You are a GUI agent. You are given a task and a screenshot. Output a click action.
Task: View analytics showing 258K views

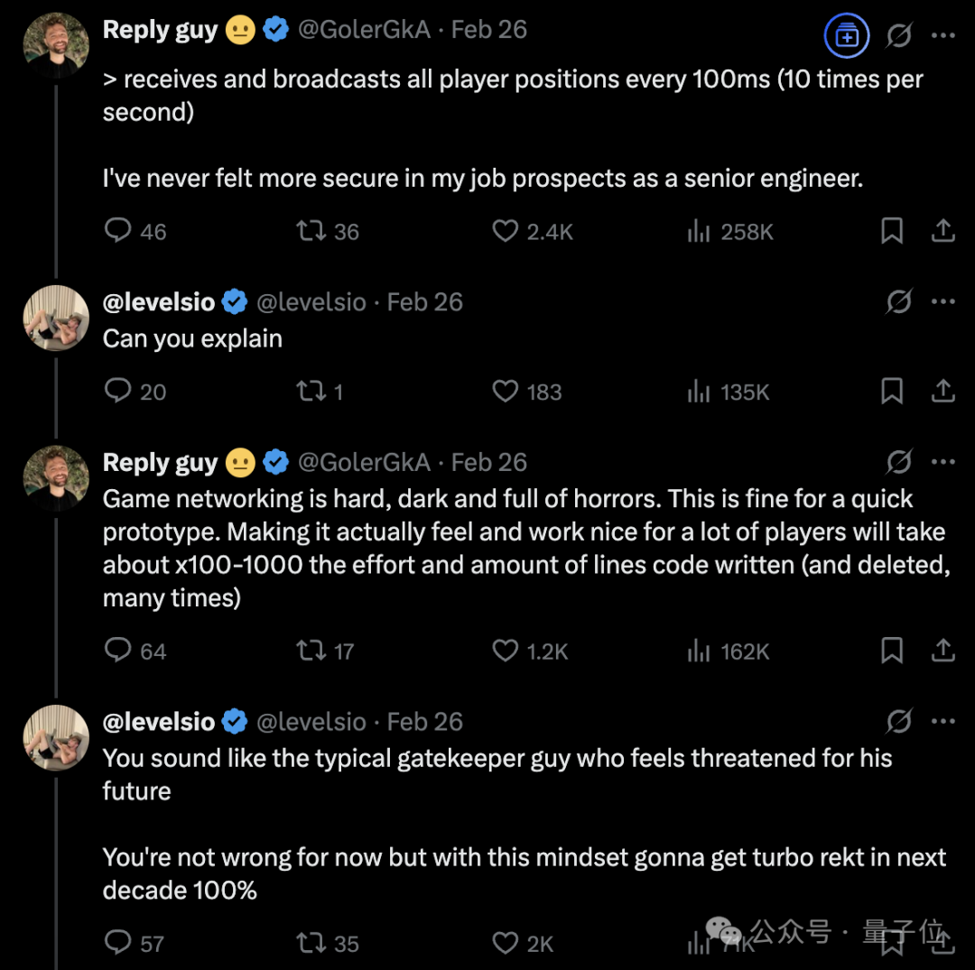click(730, 232)
